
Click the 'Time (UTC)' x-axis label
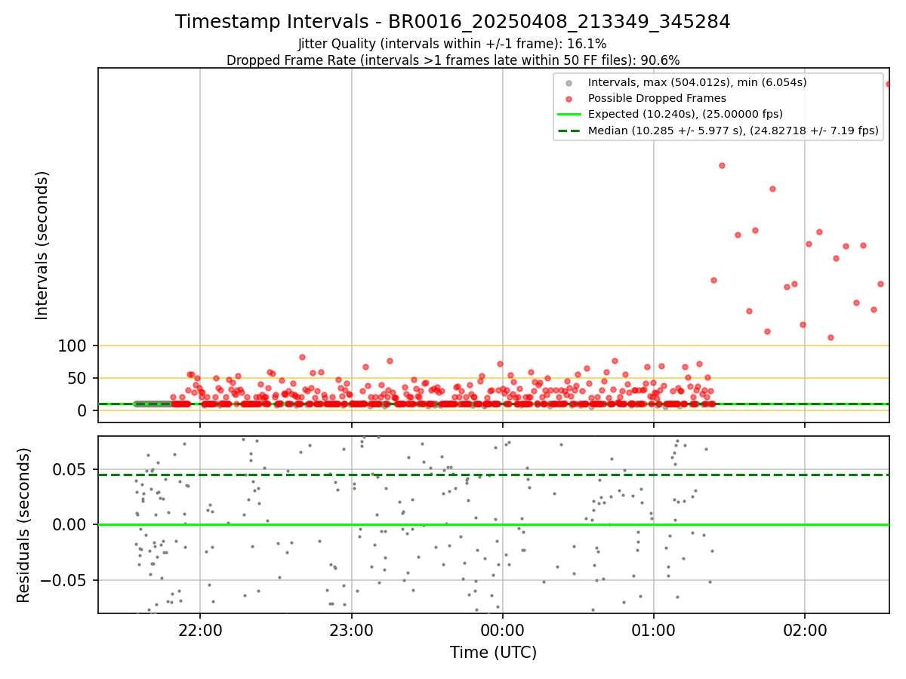tap(493, 653)
